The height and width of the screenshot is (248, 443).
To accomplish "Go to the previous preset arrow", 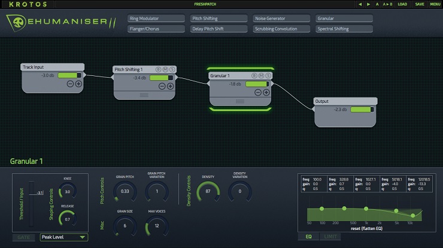I will point(360,4).
